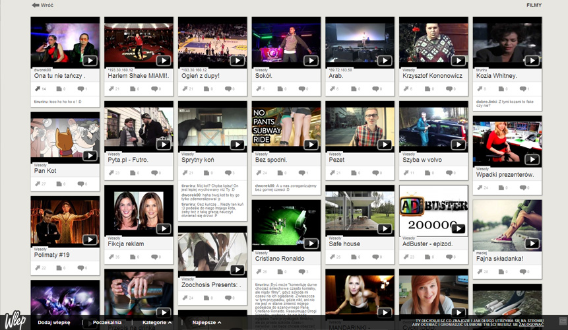Play the 'Szyba w volvo' clip
This screenshot has width=568, height=330.
(x=458, y=145)
